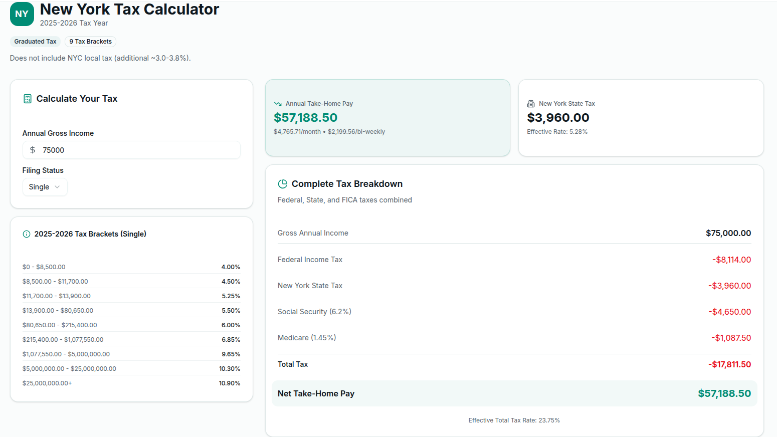Click the Annual Take-Home Pay amount $57,188.50
The width and height of the screenshot is (777, 437).
[305, 118]
